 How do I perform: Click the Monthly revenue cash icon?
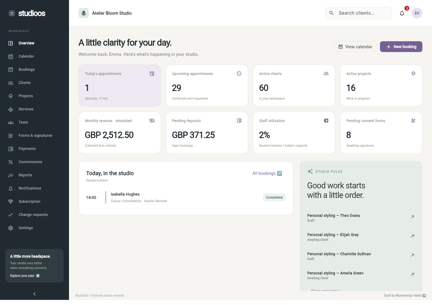[x=152, y=121]
